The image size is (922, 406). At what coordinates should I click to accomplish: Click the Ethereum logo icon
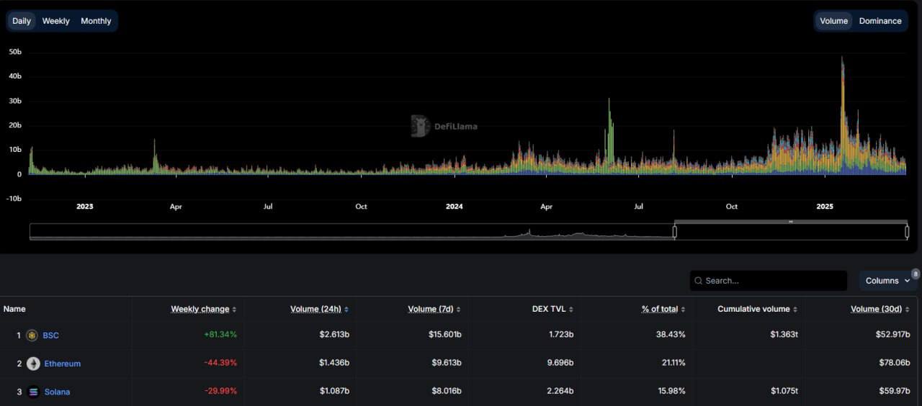tap(33, 364)
